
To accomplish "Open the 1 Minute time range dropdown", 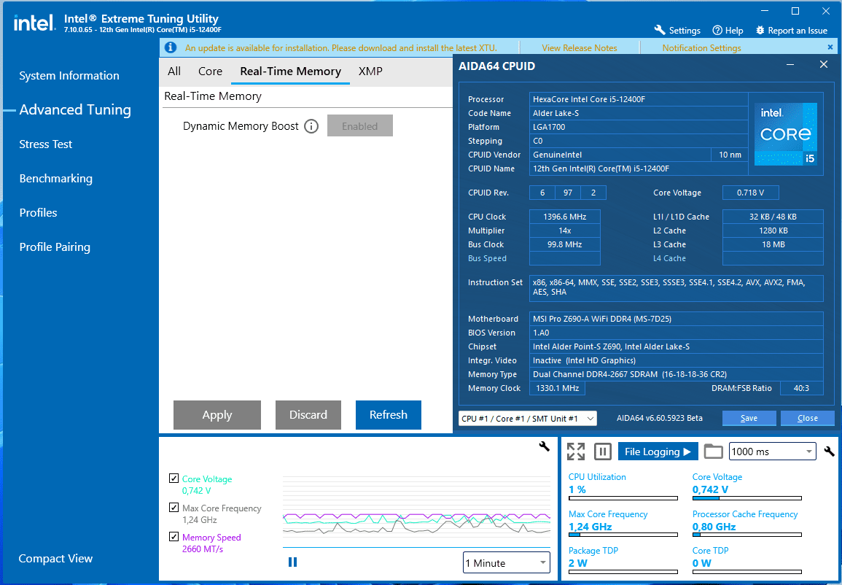I will point(507,563).
